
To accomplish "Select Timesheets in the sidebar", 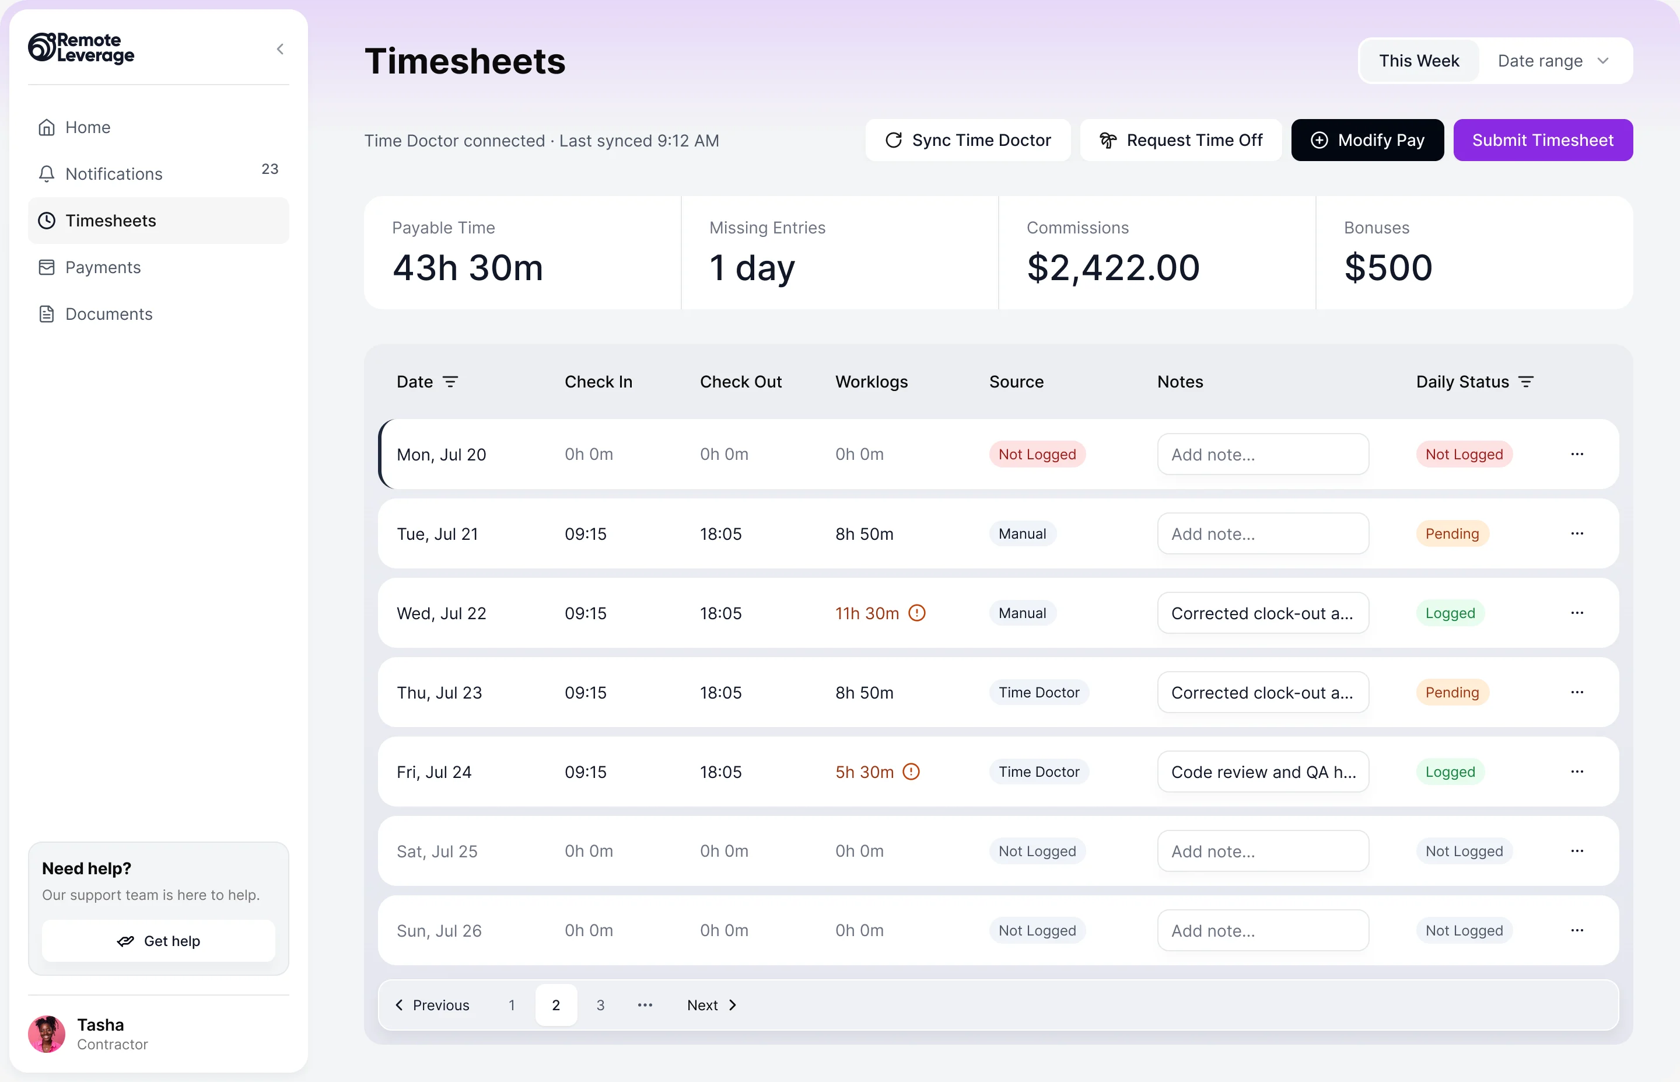I will [159, 221].
